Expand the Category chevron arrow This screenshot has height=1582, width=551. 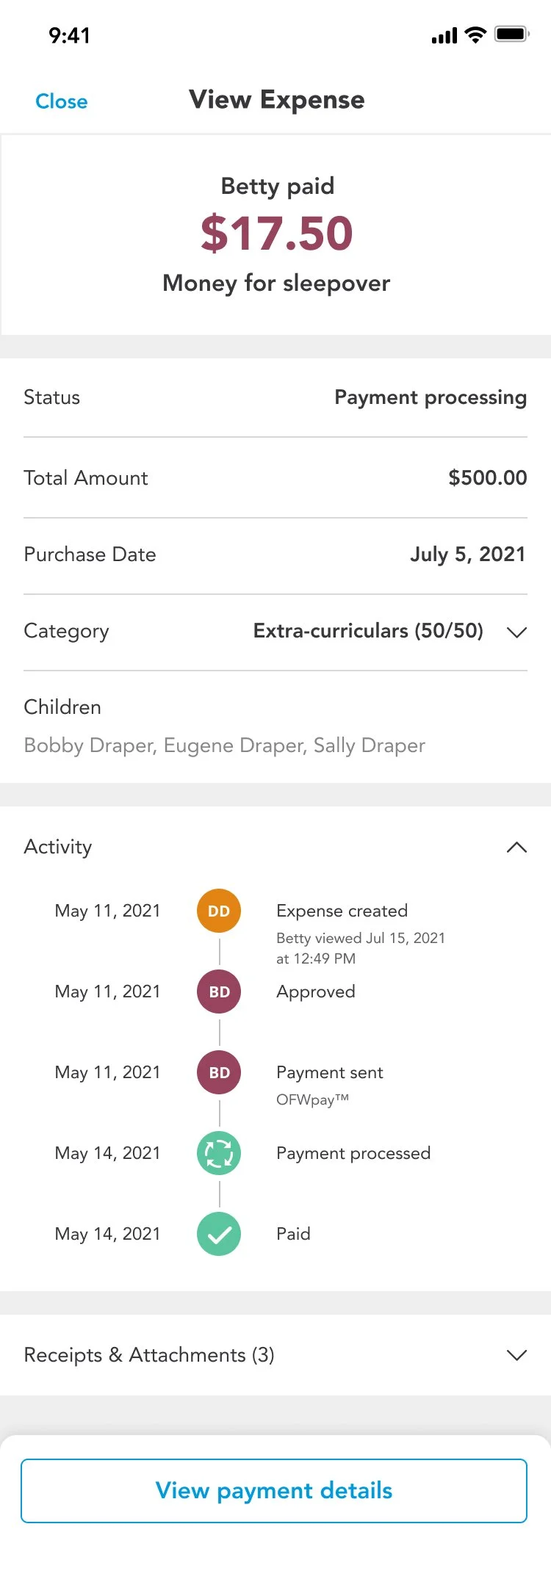point(517,632)
